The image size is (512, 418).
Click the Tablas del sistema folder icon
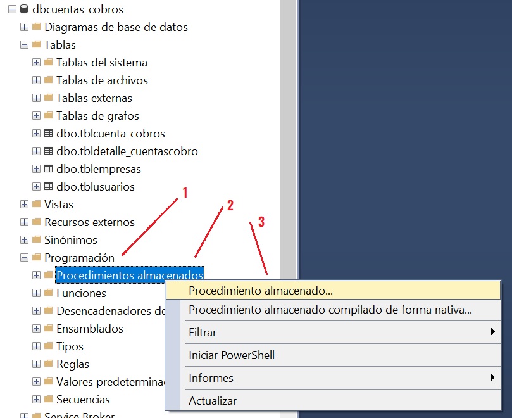click(48, 63)
